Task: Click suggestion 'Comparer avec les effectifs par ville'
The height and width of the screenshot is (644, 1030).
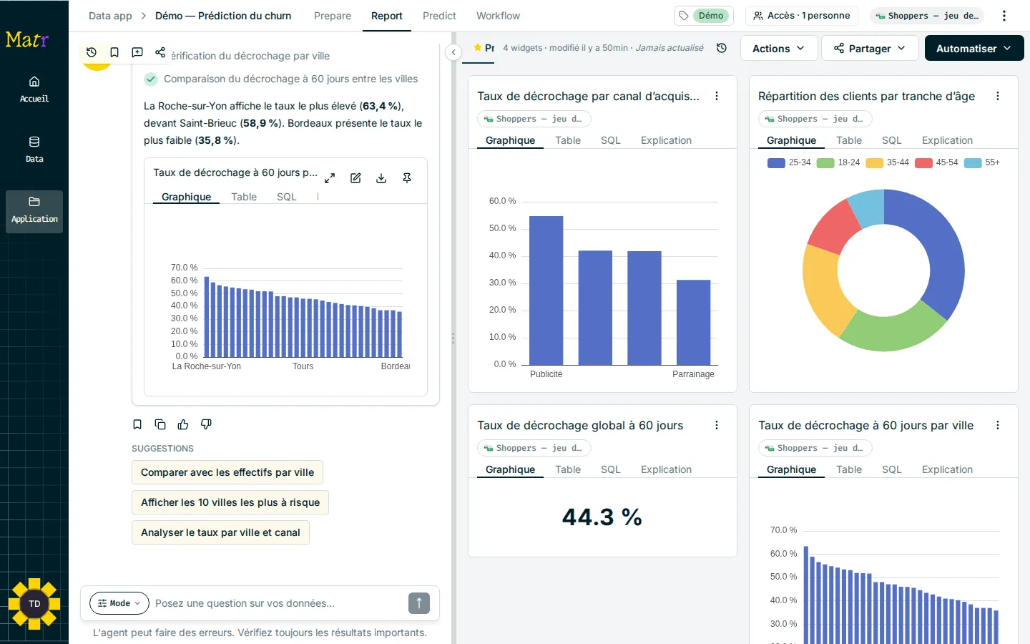Action: coord(227,472)
